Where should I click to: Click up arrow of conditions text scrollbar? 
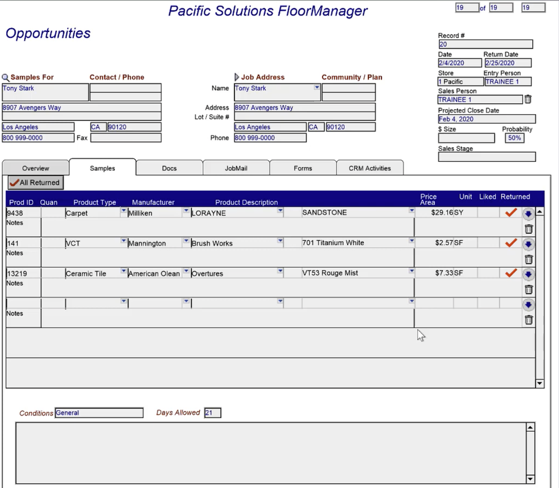(x=530, y=428)
